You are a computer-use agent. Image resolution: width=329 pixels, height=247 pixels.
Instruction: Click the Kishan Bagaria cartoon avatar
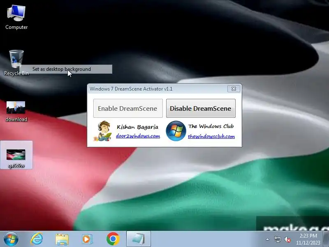tap(103, 131)
